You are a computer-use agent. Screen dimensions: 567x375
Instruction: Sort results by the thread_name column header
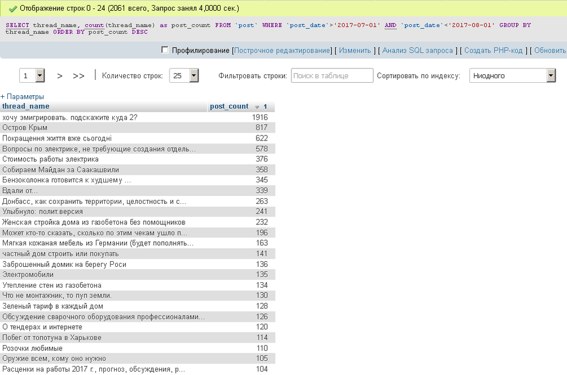(x=27, y=106)
